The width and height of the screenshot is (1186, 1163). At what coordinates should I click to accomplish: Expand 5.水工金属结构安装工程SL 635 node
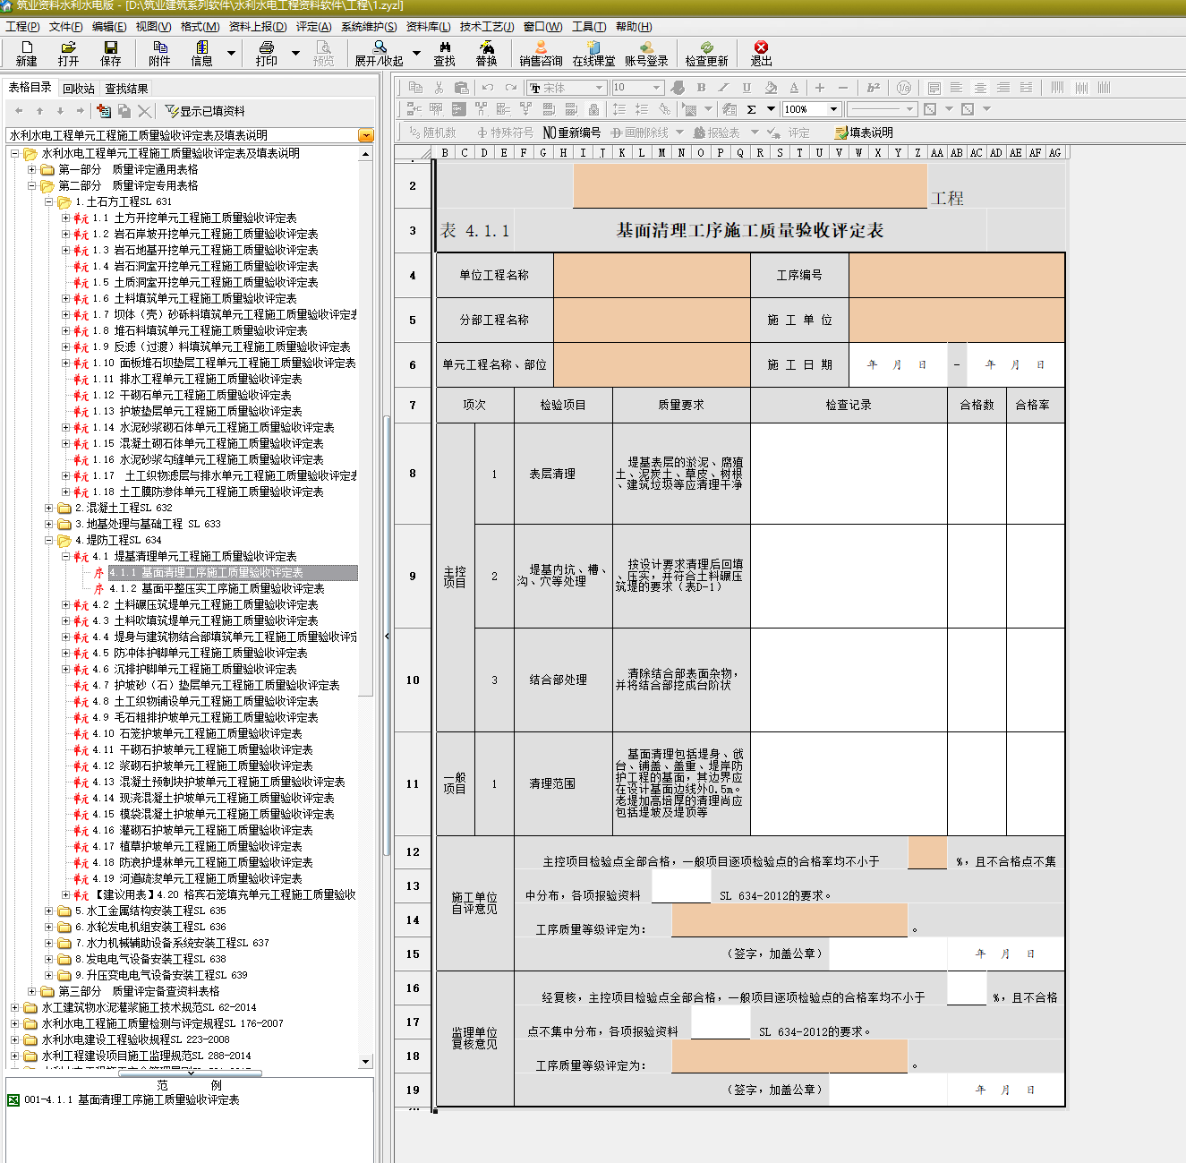49,911
